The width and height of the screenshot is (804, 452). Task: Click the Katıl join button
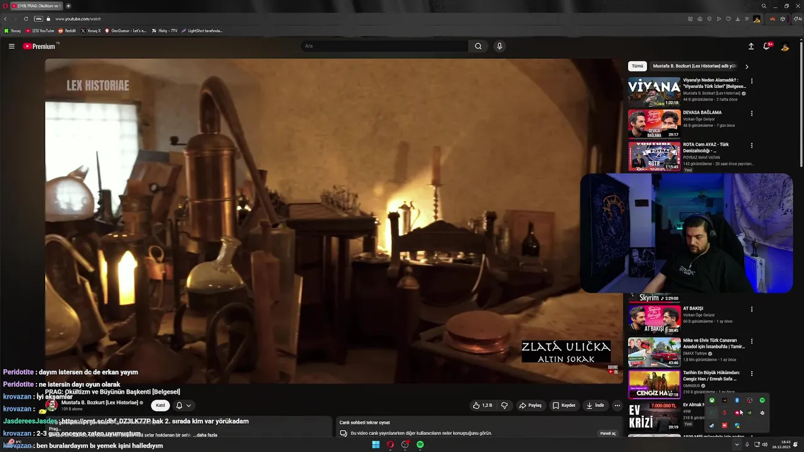click(160, 406)
